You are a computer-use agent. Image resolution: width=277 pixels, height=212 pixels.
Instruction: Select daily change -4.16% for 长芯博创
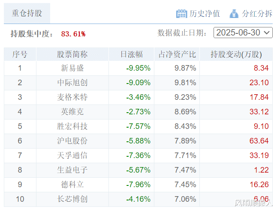click(138, 199)
